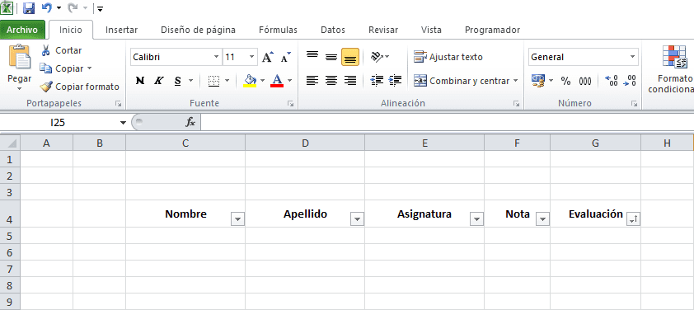Viewport: 694px width, 310px height.
Task: Toggle the highlighted bottom align icon
Action: (350, 57)
